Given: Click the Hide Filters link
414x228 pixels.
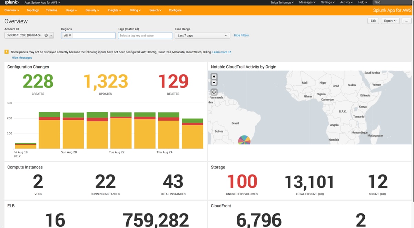Looking at the screenshot, I should pos(241,35).
